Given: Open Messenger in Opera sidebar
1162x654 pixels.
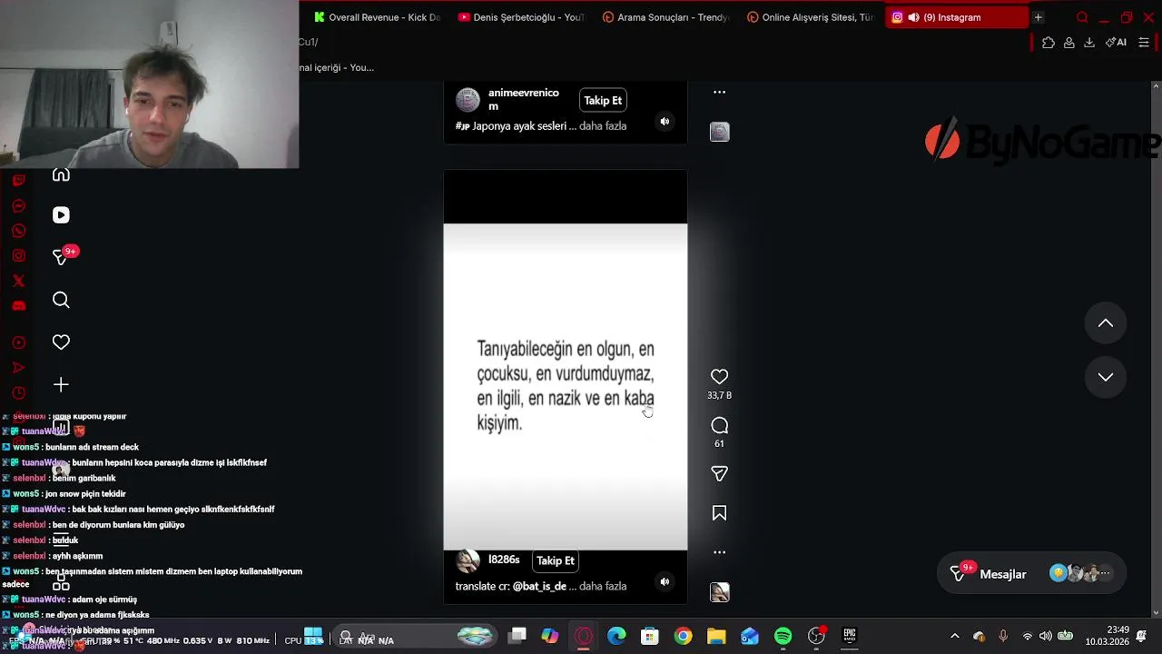Looking at the screenshot, I should (x=18, y=206).
